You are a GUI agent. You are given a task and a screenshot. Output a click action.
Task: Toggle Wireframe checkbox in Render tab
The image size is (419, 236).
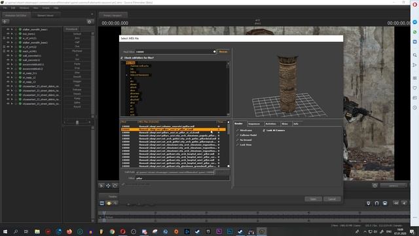[x=237, y=130]
